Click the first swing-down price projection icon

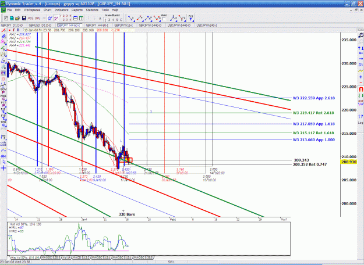[x=131, y=18]
